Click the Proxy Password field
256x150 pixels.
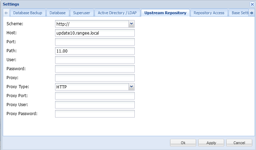pos(95,114)
